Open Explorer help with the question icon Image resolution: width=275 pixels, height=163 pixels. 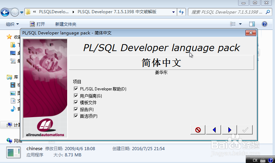coord(265,24)
